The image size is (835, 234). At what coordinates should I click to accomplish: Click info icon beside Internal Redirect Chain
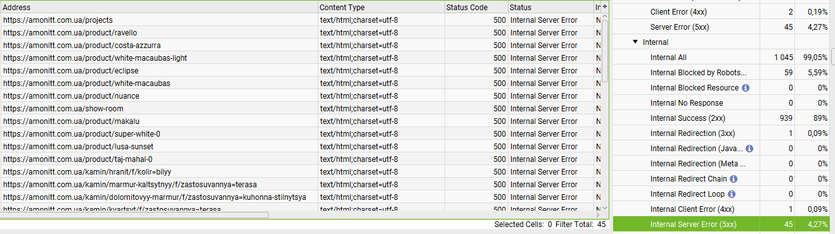point(734,179)
